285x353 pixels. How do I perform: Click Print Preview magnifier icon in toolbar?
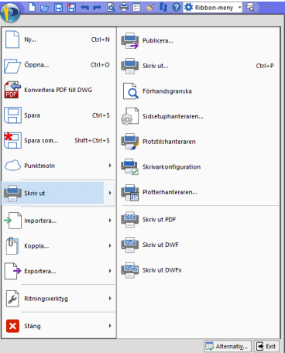[111, 7]
